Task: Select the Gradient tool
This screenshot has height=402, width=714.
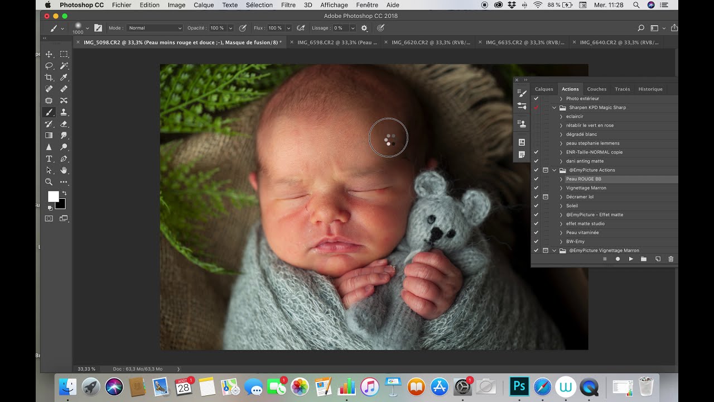Action: pos(49,136)
